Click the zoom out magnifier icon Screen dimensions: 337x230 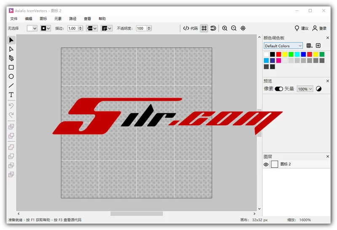tap(234, 28)
